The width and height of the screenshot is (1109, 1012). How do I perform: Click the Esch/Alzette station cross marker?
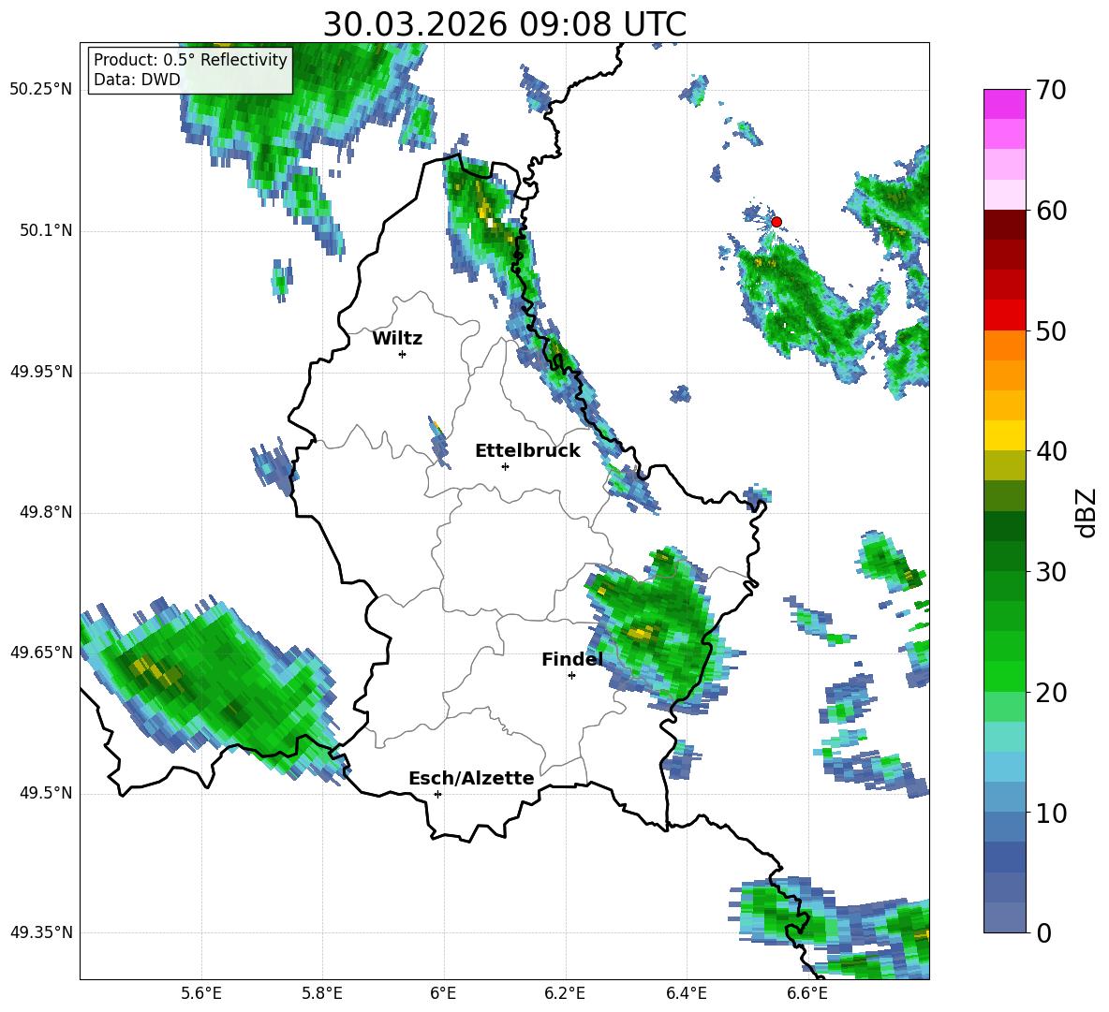point(437,794)
